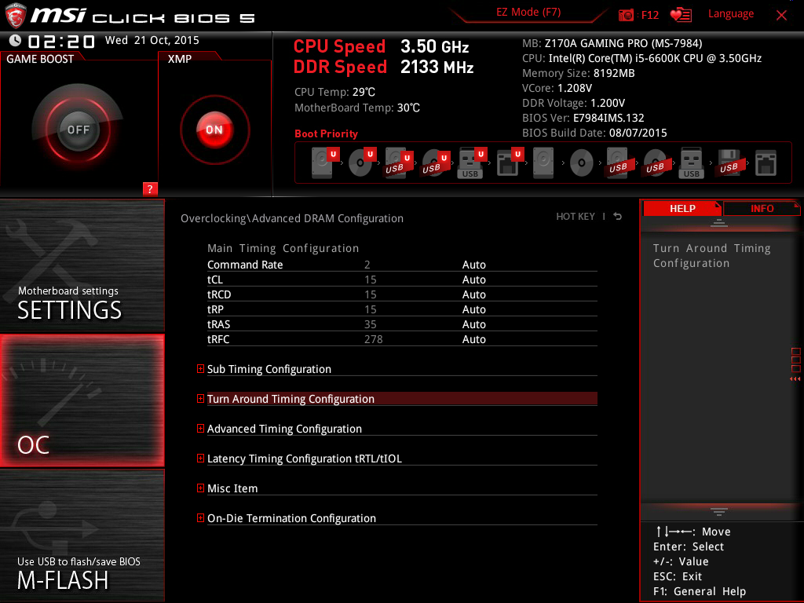This screenshot has height=603, width=804.
Task: Click the F12 screenshot camera icon
Action: (626, 15)
